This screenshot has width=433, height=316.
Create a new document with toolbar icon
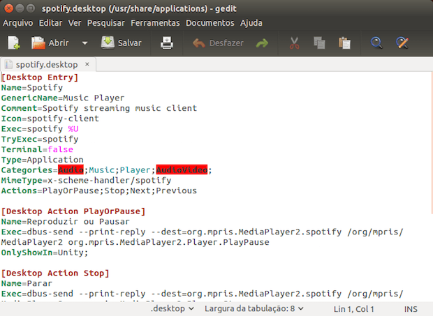click(13, 43)
